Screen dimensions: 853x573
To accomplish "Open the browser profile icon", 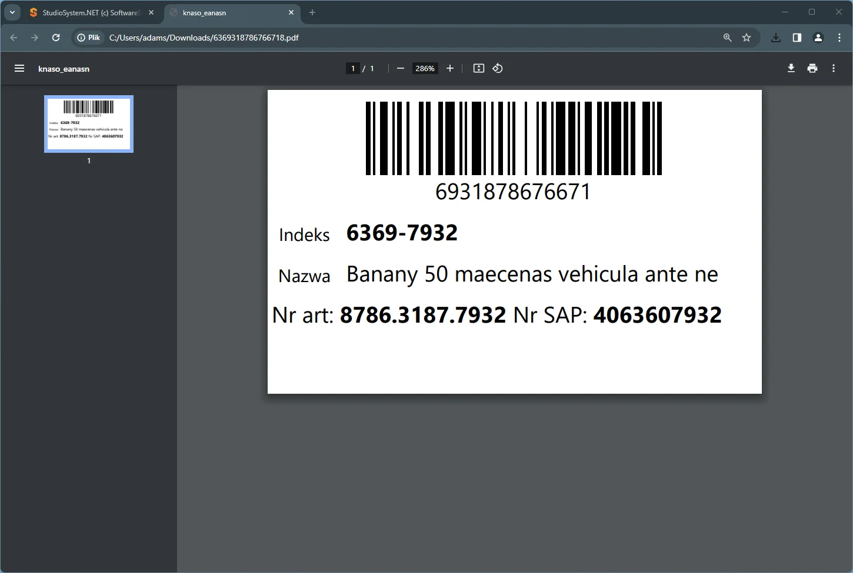I will pos(818,38).
